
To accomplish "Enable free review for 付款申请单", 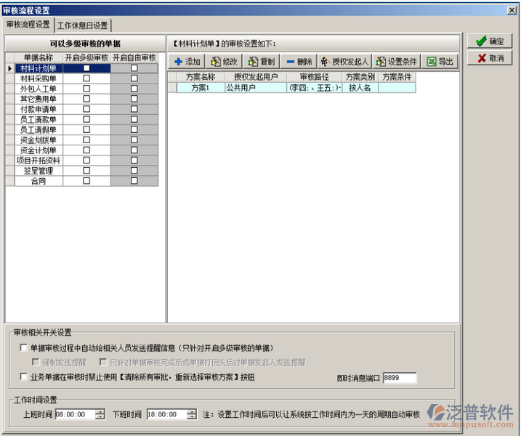I will click(x=134, y=108).
